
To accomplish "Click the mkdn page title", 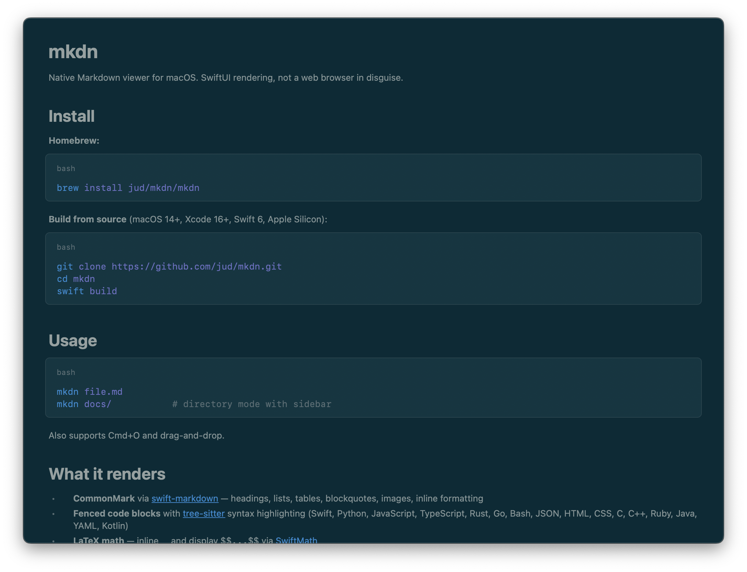I will tap(73, 52).
